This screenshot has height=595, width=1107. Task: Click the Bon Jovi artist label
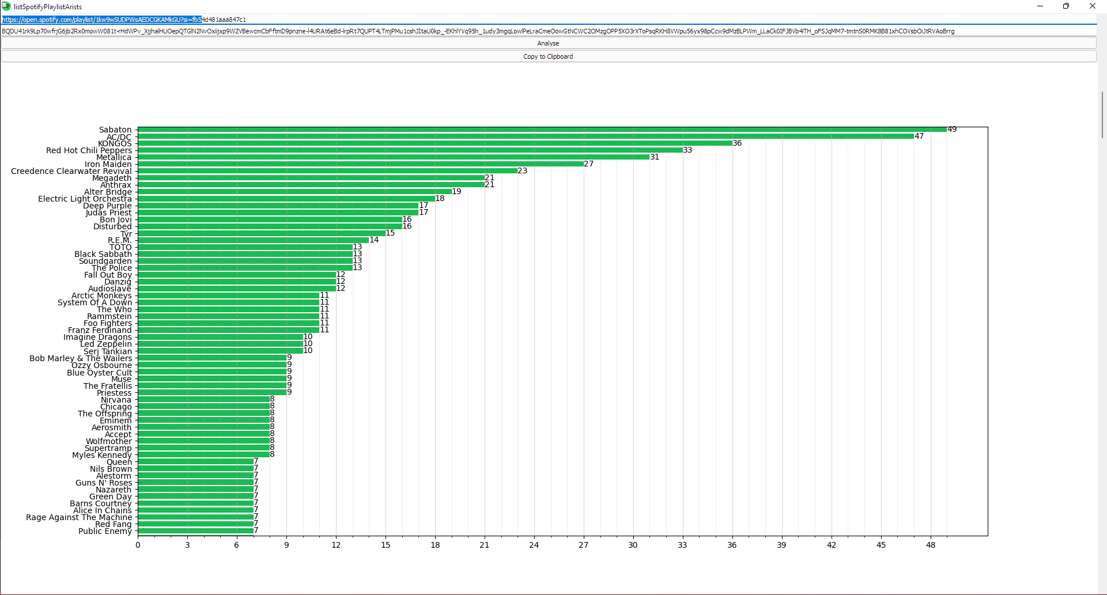click(x=116, y=219)
